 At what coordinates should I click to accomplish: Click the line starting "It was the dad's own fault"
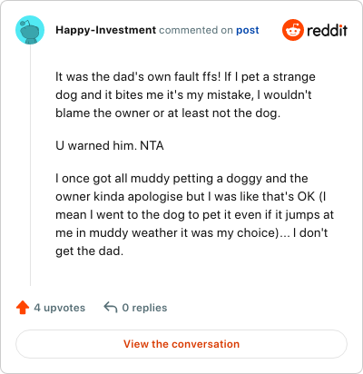(185, 77)
